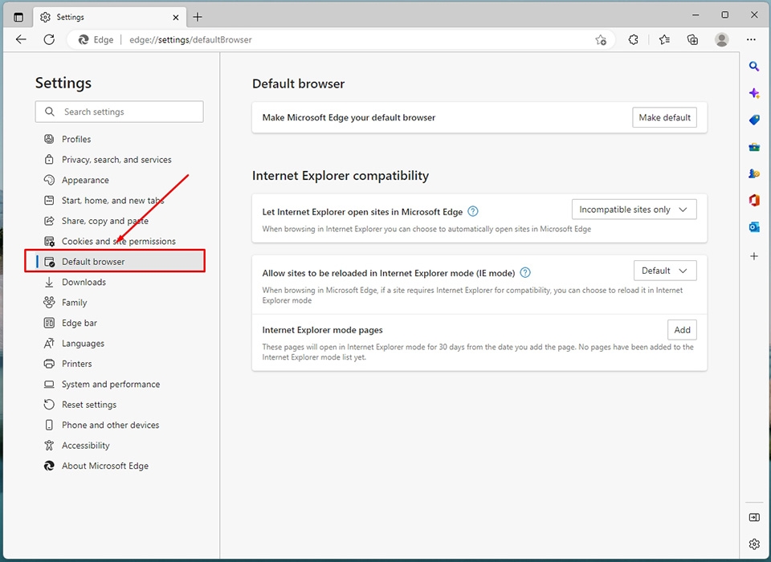Open the Settings and more ellipsis menu
Viewport: 771px width, 562px height.
coord(751,40)
